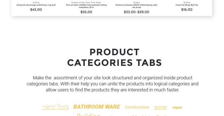Screen dimensions: 224x116
Task: Click the $33.00–$39.00 price range
Action: tap(137, 12)
